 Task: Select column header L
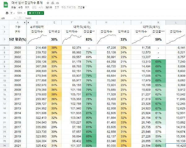tap(176, 22)
